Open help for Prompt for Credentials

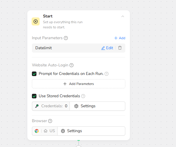click(x=107, y=74)
